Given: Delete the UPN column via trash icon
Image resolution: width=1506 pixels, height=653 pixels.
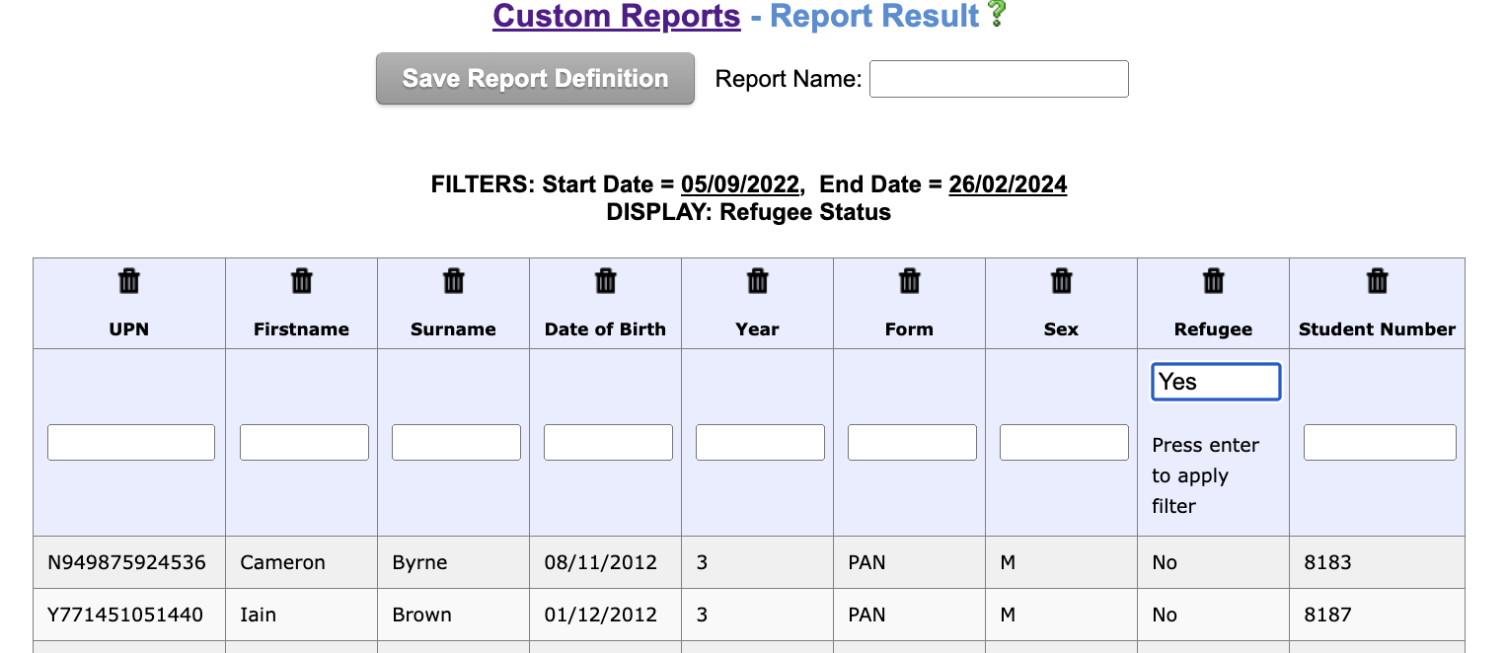Looking at the screenshot, I should pyautogui.click(x=129, y=281).
